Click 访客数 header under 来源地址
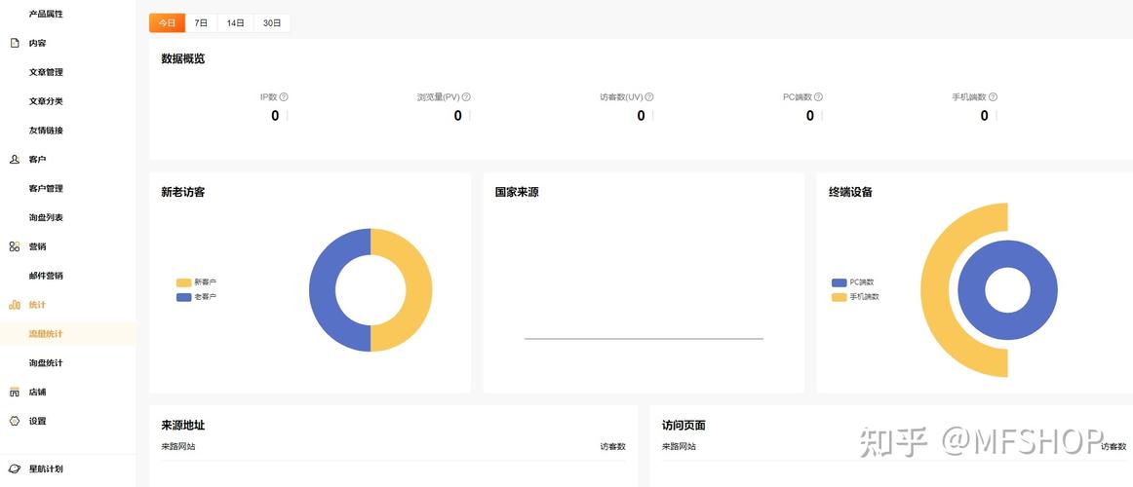Viewport: 1133px width, 487px height. point(612,447)
